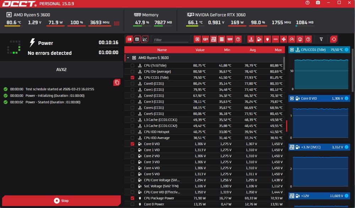355x208 pixels.
Task: Select the CPU CCD1 (Tdie) graph header
Action: (319, 50)
